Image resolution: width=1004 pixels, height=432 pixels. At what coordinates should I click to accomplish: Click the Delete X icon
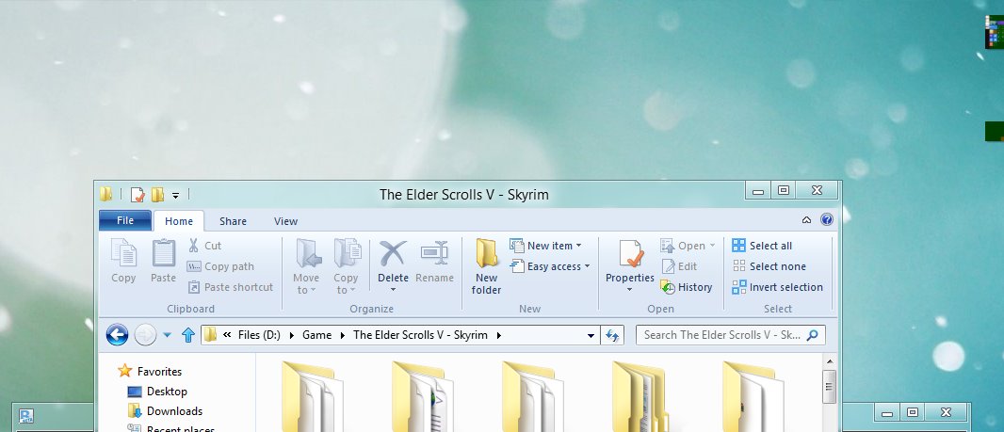coord(393,254)
